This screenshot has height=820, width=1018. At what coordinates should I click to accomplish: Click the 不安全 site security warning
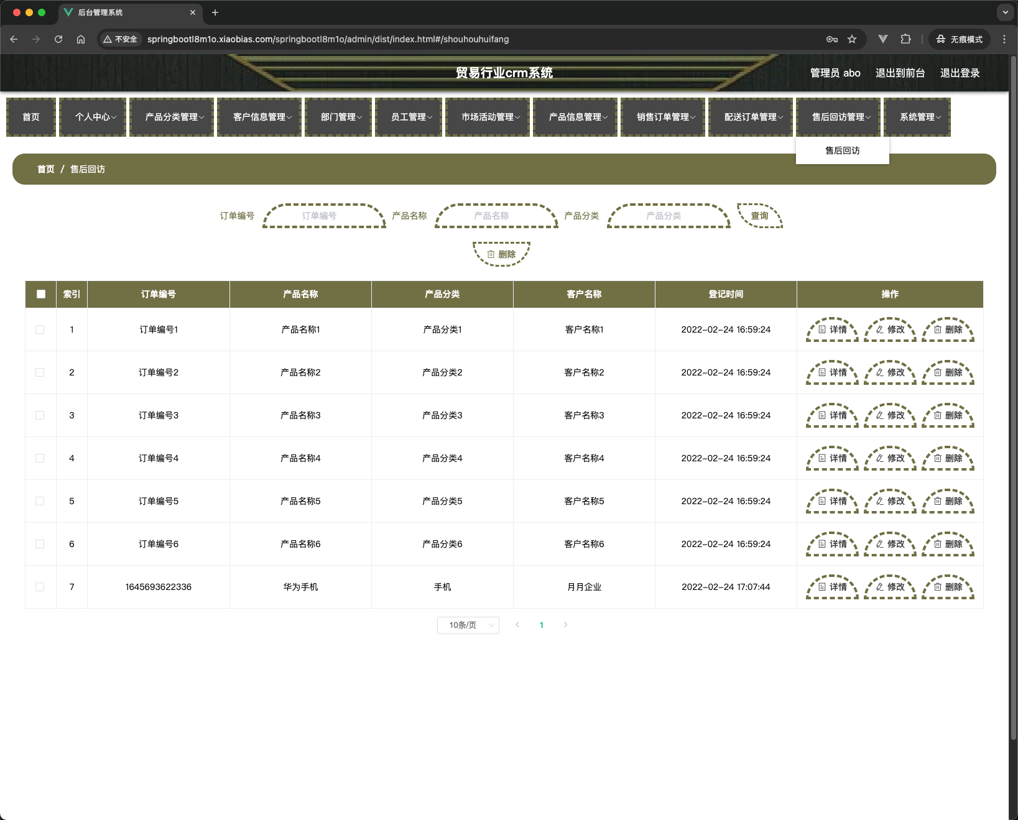pyautogui.click(x=120, y=39)
